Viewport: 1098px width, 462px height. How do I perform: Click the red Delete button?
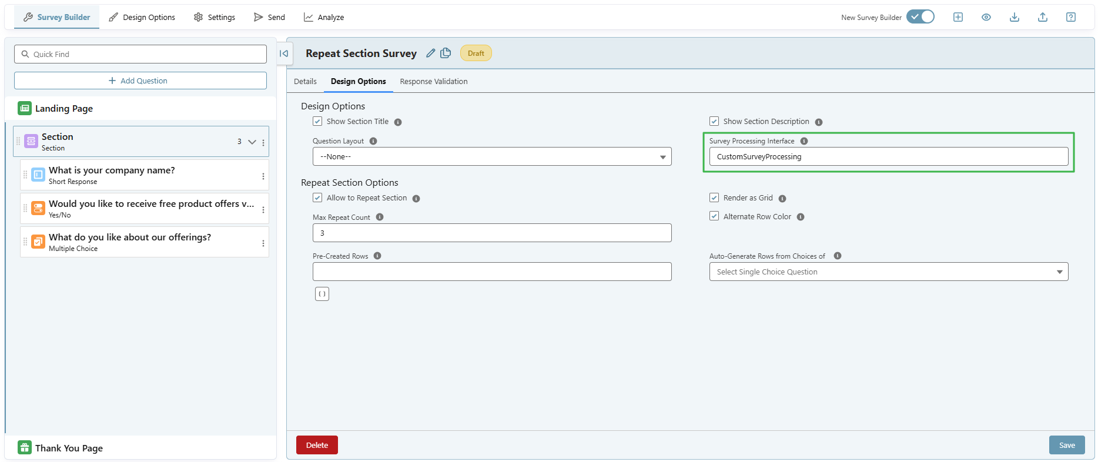coord(317,445)
